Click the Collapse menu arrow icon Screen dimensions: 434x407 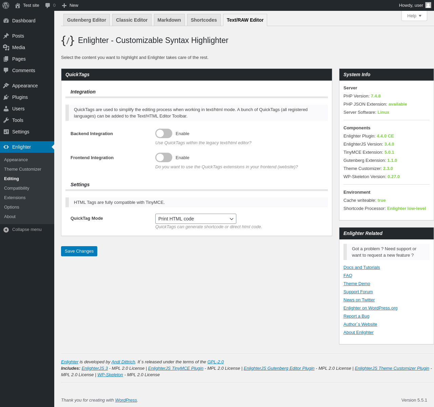(x=6, y=230)
